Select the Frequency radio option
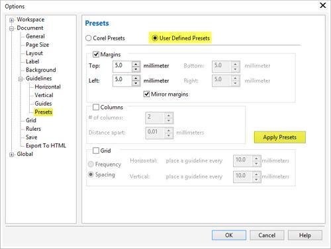The width and height of the screenshot is (331, 249). click(91, 164)
